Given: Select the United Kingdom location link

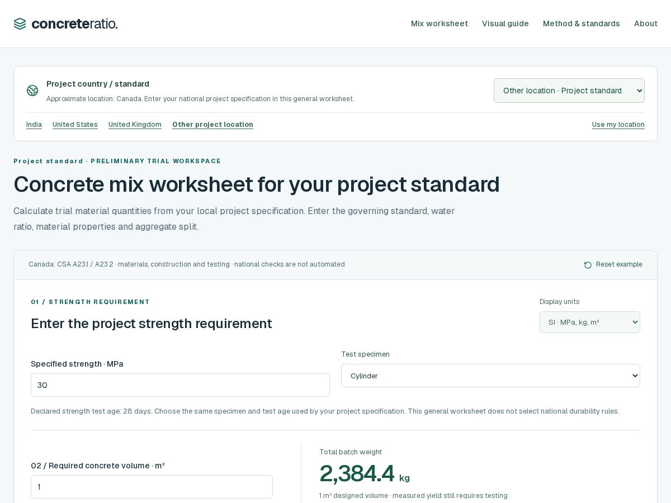Looking at the screenshot, I should [x=135, y=125].
